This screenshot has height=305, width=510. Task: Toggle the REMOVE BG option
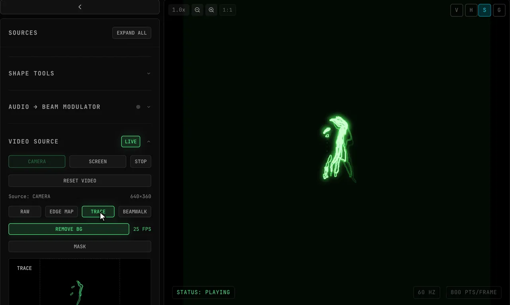69,229
